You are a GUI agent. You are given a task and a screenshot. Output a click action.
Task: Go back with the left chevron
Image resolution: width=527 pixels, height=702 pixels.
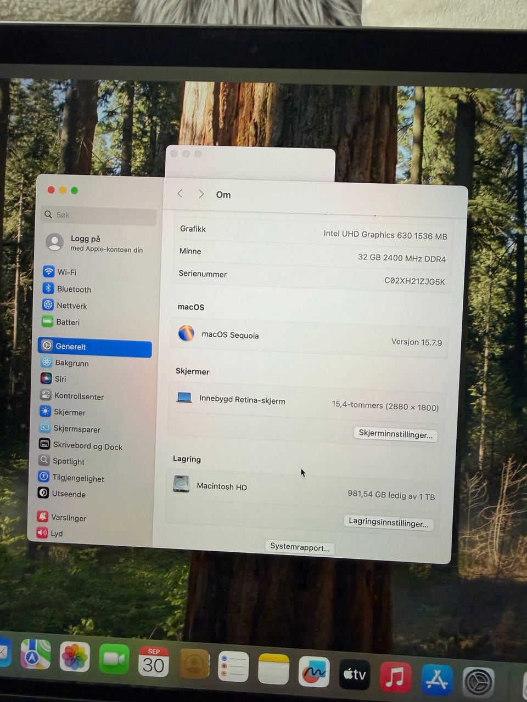click(180, 194)
